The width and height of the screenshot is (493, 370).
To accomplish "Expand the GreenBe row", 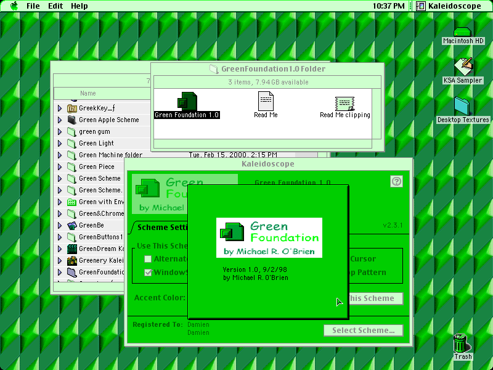I will click(60, 225).
